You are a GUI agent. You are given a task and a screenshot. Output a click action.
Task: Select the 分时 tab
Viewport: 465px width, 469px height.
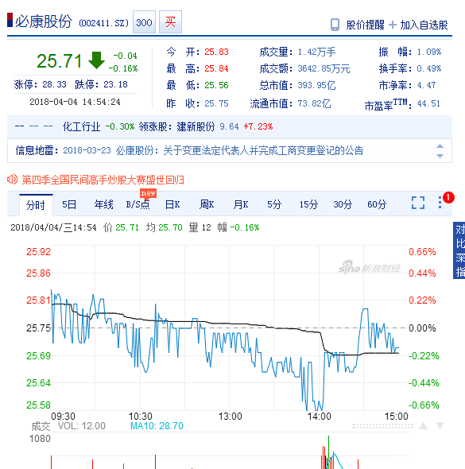(x=36, y=205)
